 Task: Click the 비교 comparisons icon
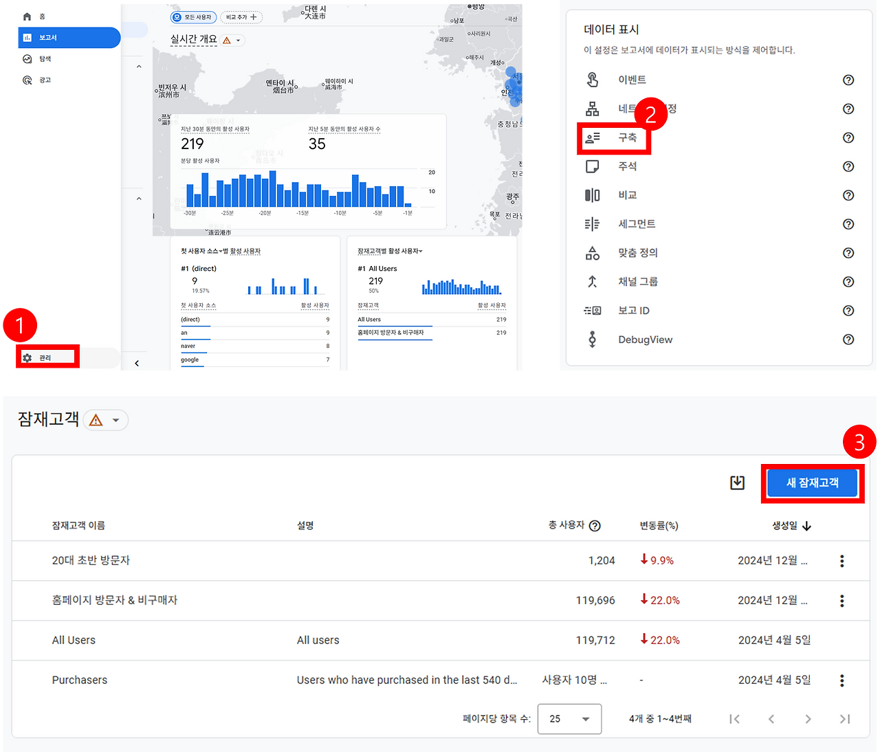point(592,195)
